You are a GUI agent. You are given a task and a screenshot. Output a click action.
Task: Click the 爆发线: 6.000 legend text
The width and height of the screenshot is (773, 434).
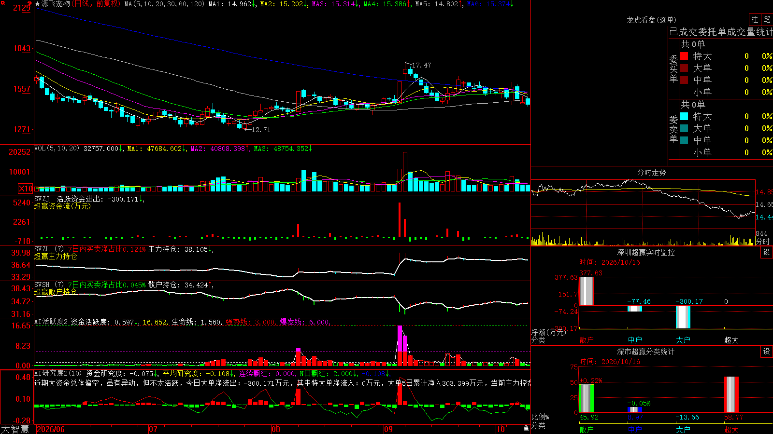305,322
